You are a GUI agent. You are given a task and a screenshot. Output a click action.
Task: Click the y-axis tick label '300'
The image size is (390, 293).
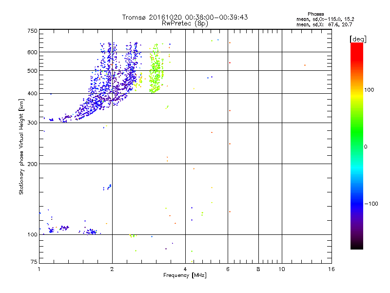pyautogui.click(x=32, y=123)
